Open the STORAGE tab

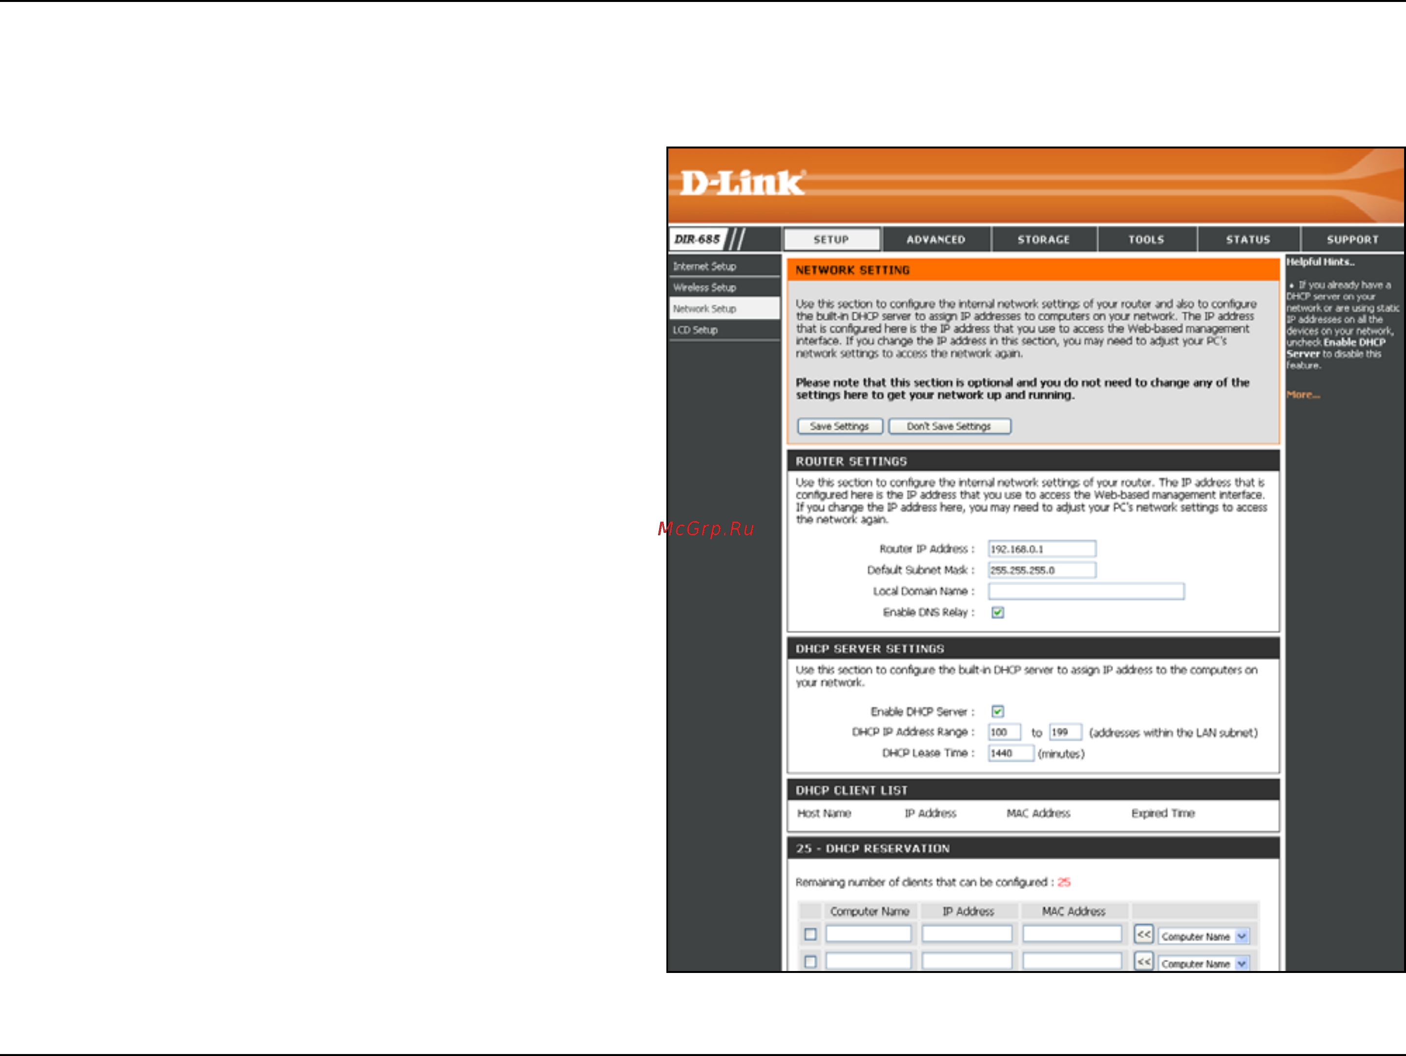[x=1044, y=240]
